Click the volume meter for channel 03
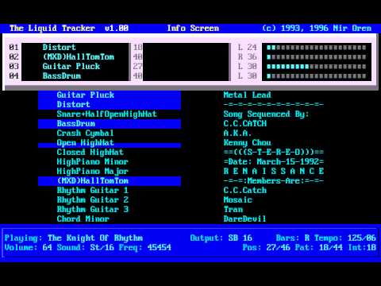This screenshot has height=286, width=381. pyautogui.click(x=317, y=67)
